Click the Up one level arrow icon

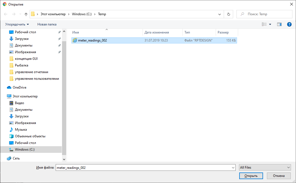tap(26, 14)
